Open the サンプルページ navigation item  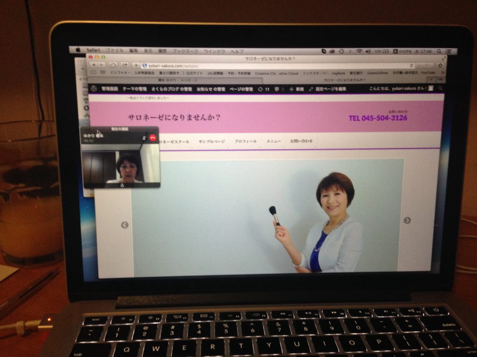[x=212, y=141]
